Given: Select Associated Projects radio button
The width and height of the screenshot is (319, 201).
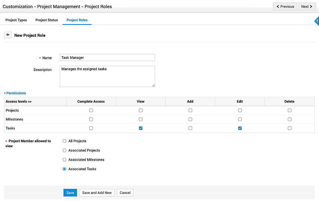Looking at the screenshot, I should 64,150.
